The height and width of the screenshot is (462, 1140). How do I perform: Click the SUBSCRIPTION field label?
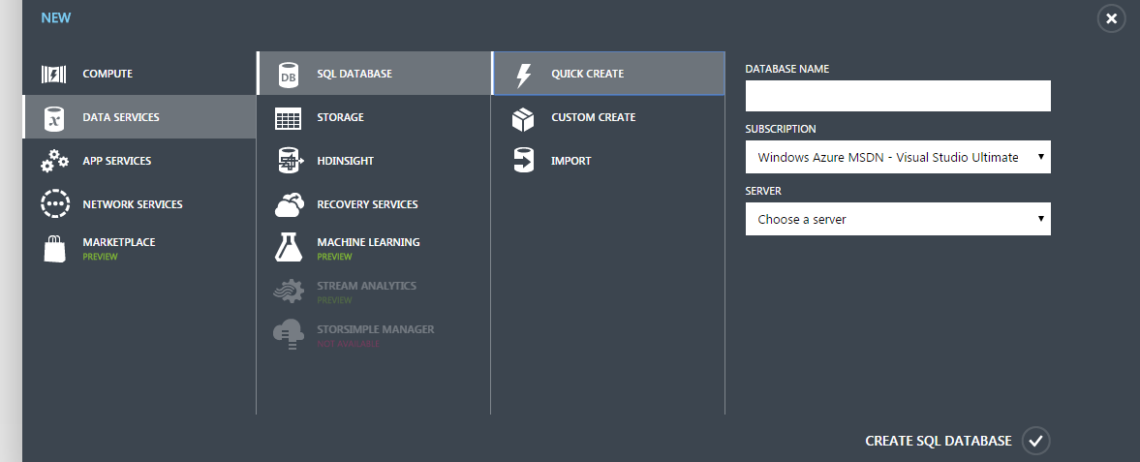point(780,130)
